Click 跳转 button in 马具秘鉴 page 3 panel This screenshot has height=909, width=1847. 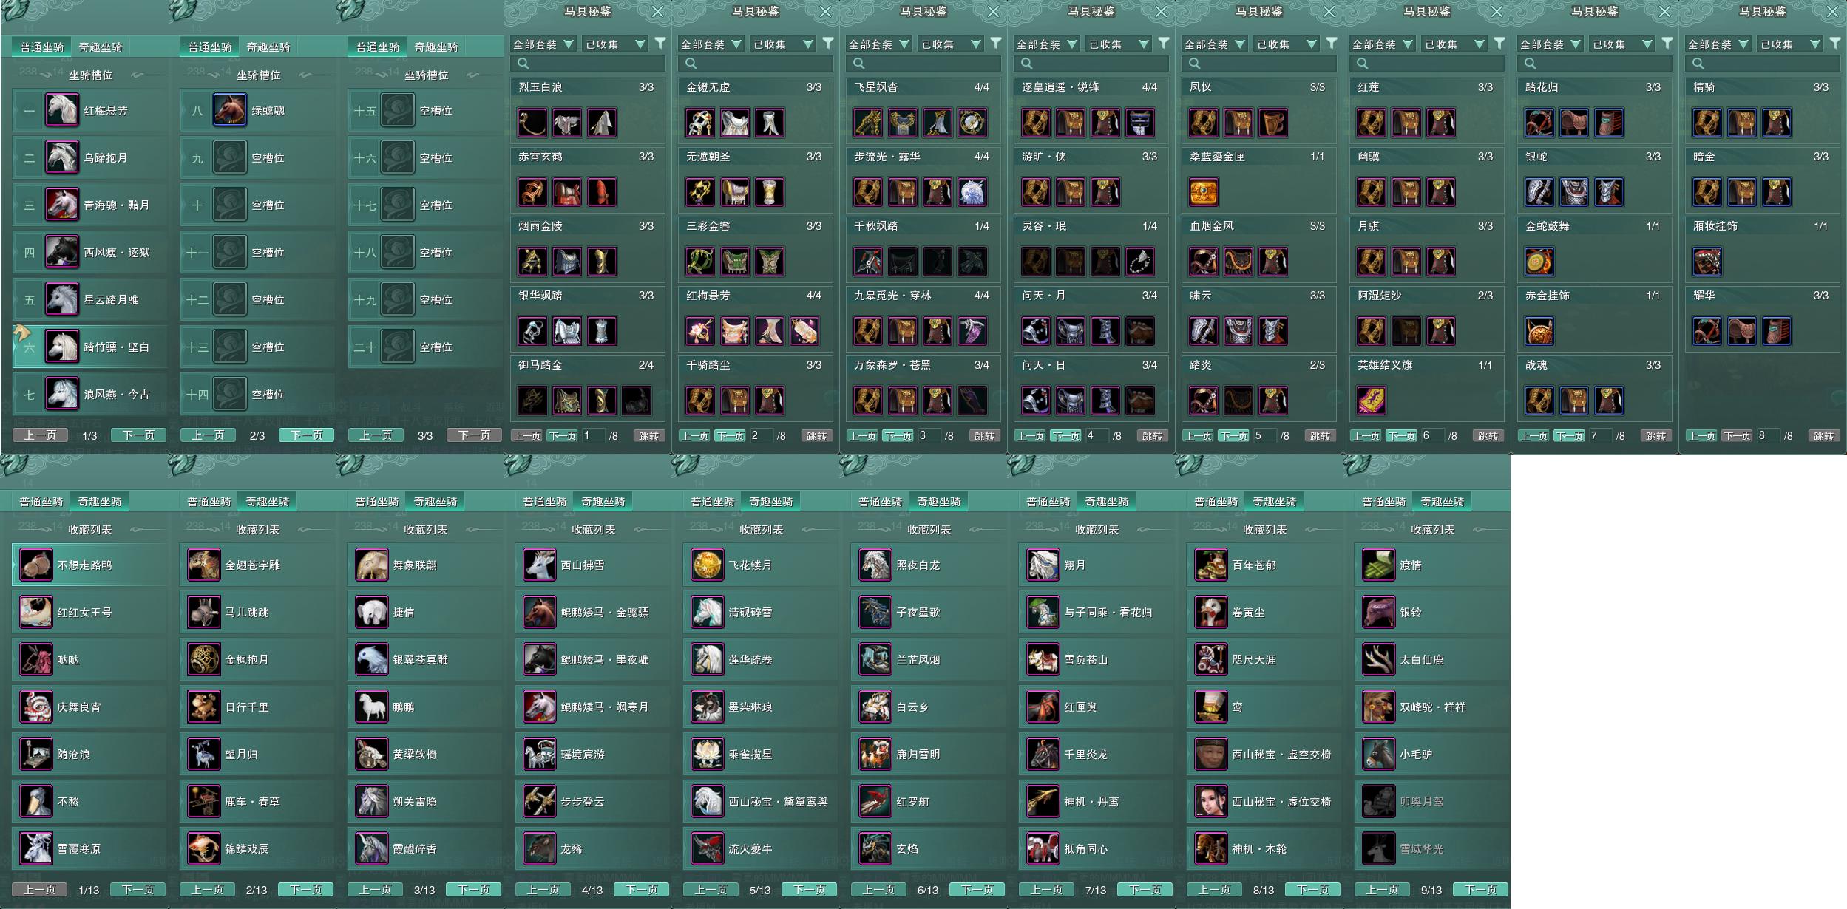pyautogui.click(x=984, y=435)
